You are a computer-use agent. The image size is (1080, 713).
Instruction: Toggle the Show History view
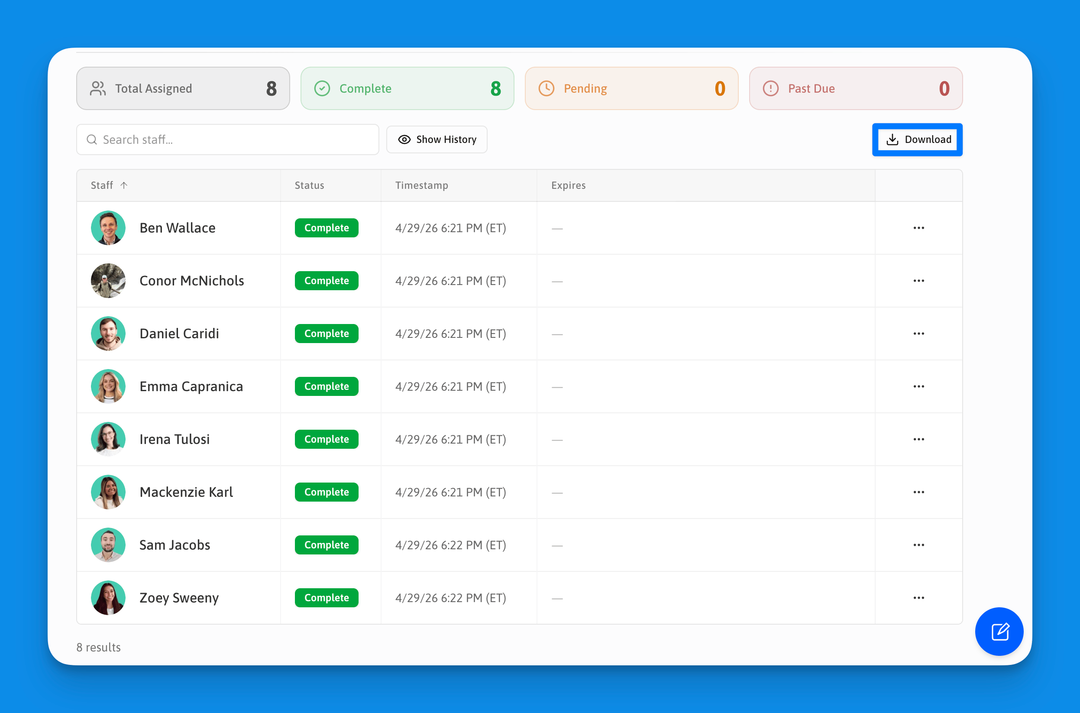click(437, 139)
